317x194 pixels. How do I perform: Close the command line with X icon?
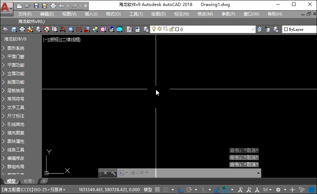click(x=105, y=173)
